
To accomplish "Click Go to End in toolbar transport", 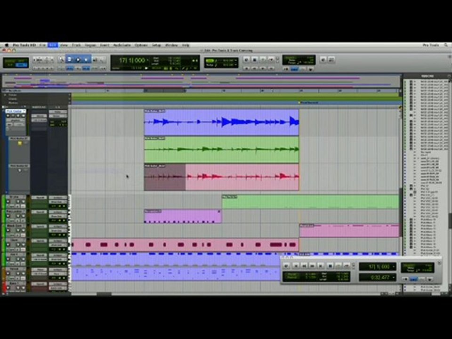I will tap(271, 69).
